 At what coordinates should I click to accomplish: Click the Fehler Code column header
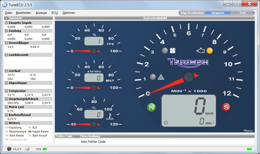coord(67,136)
